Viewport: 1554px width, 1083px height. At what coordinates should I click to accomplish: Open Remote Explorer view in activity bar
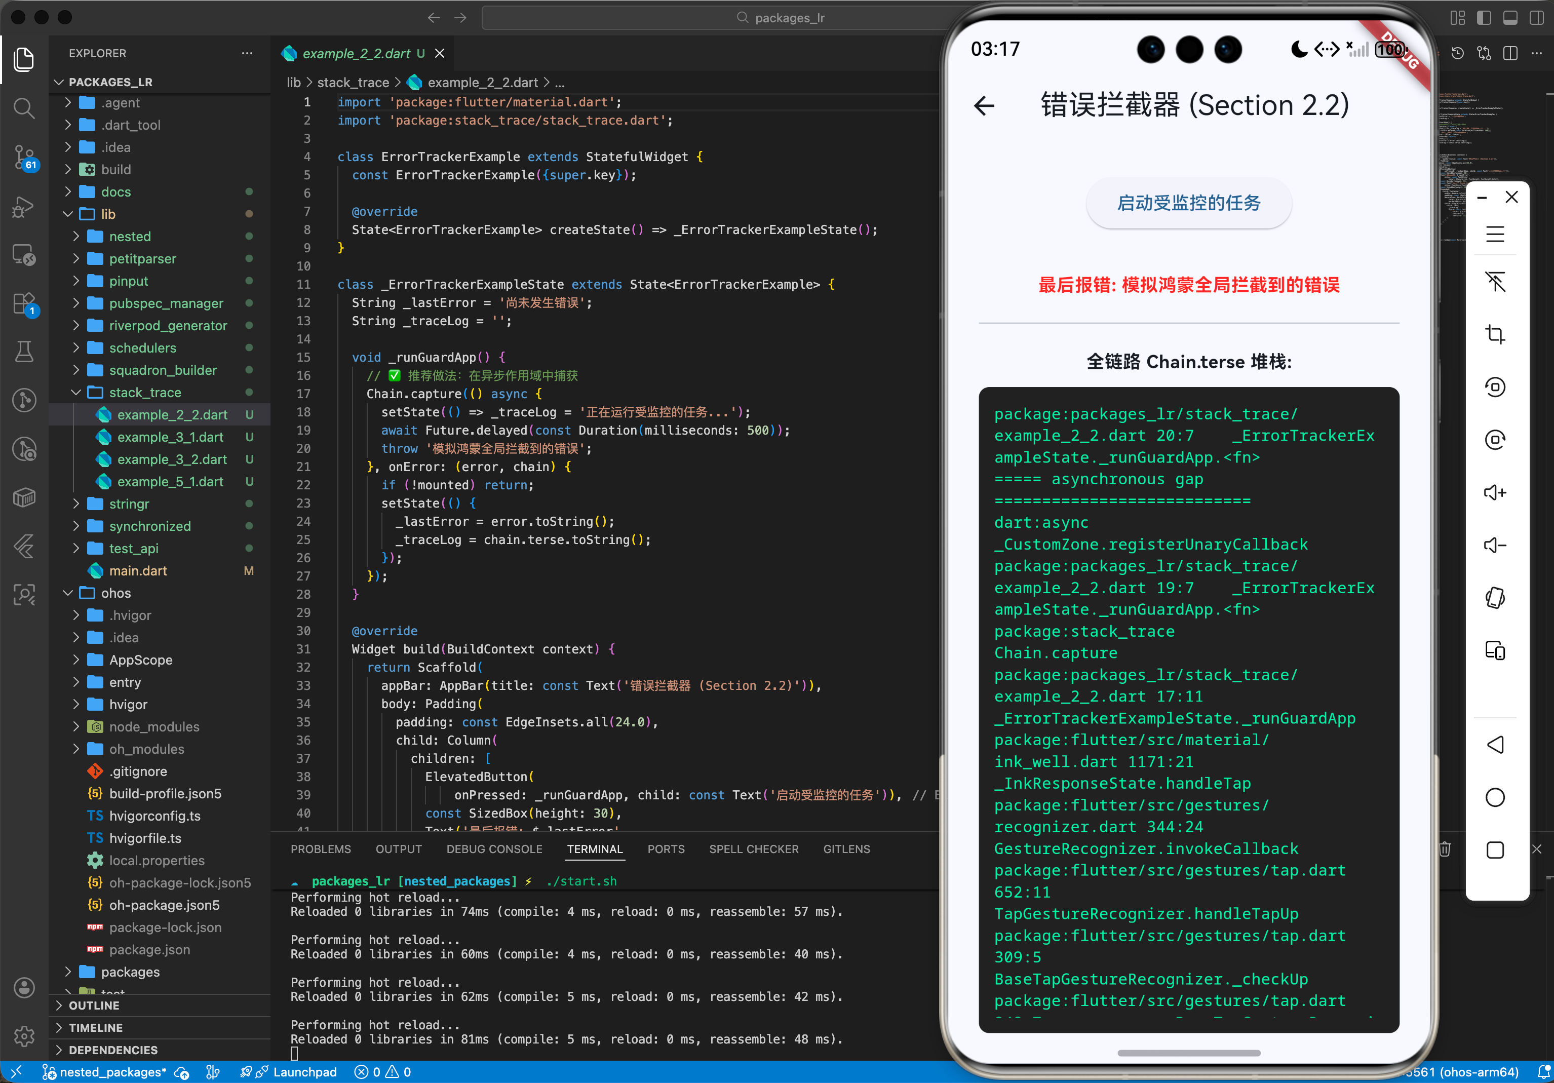[24, 255]
